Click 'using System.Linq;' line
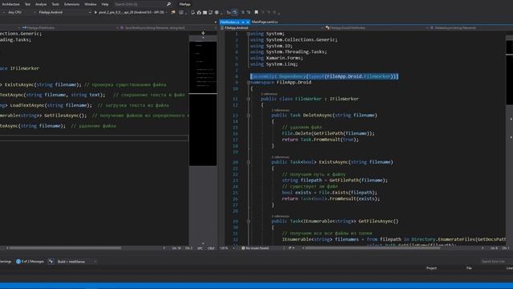The width and height of the screenshot is (513, 289). (x=274, y=64)
